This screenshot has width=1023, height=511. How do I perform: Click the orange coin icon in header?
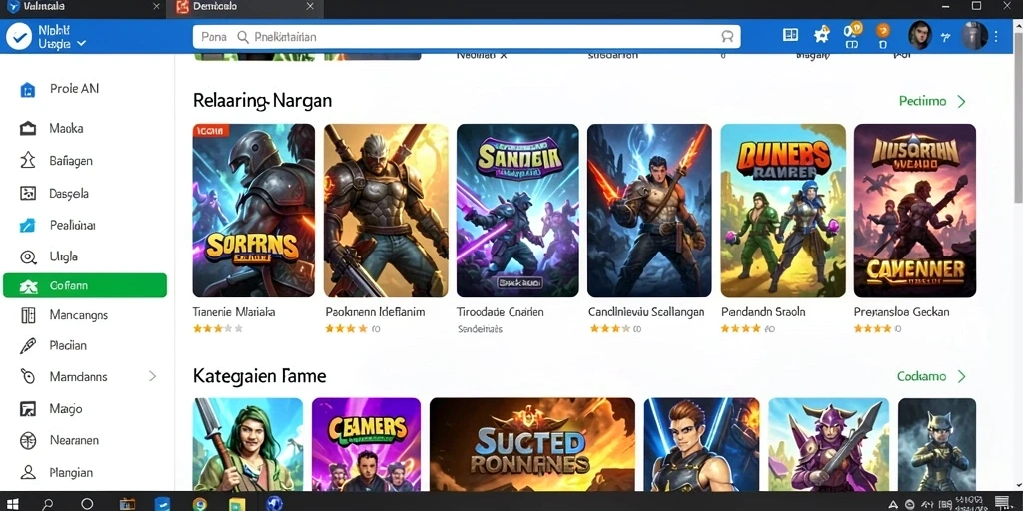tap(883, 30)
